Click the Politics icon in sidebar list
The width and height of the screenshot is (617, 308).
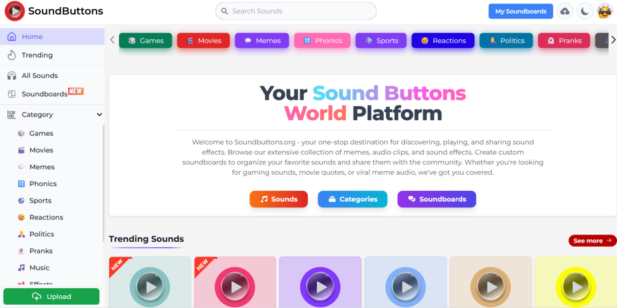pos(21,234)
